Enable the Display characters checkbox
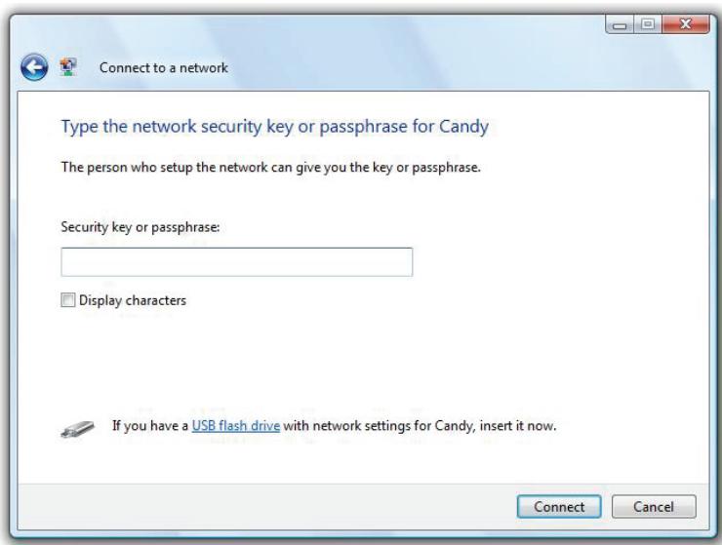The width and height of the screenshot is (722, 545). pos(67,300)
